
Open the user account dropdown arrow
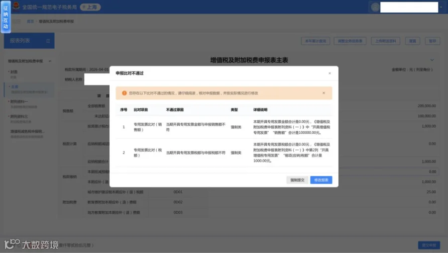pos(441,7)
